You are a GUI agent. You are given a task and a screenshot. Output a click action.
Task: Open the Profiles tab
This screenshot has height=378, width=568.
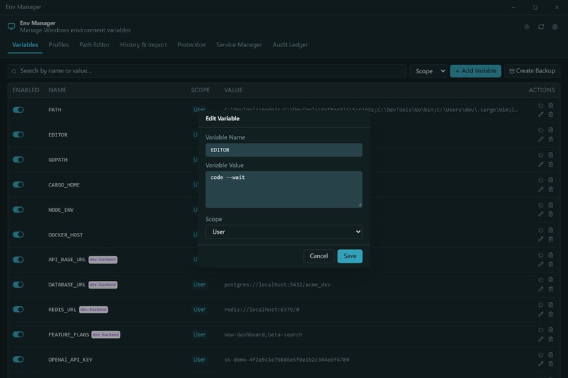point(58,45)
